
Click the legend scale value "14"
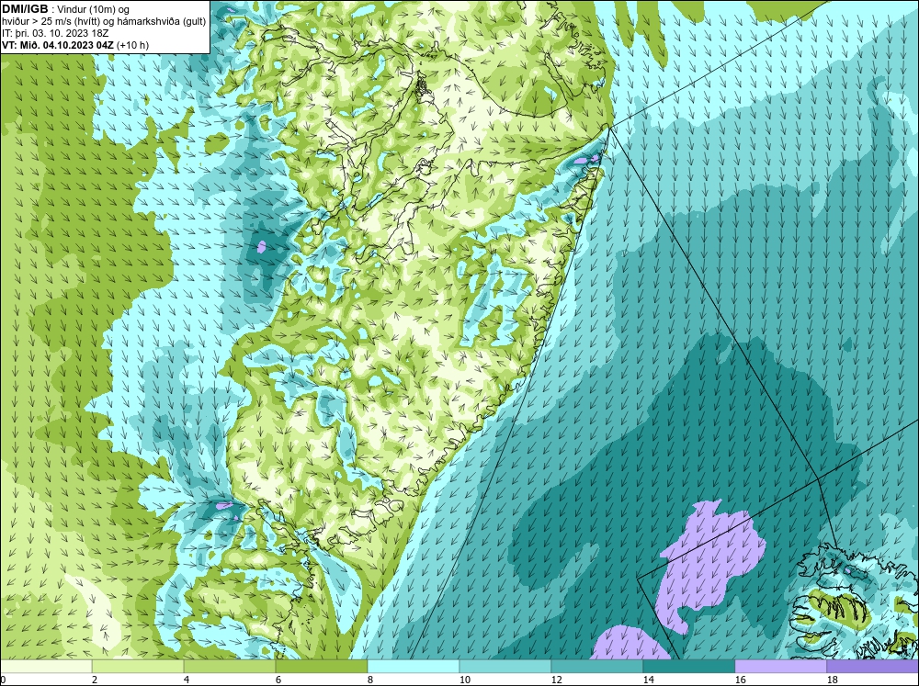648,680
